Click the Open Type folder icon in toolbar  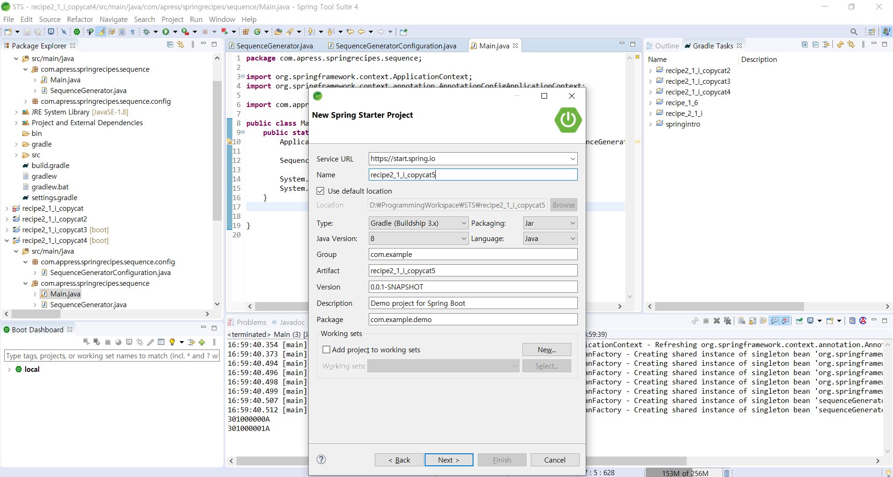278,32
